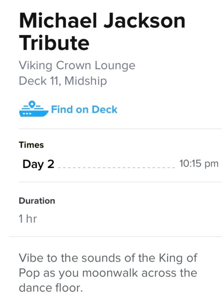Tap the word Midship
This screenshot has width=222, height=305.
(x=86, y=81)
